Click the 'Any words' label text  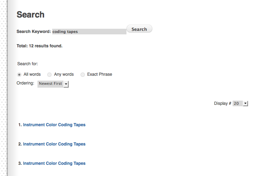click(x=64, y=74)
